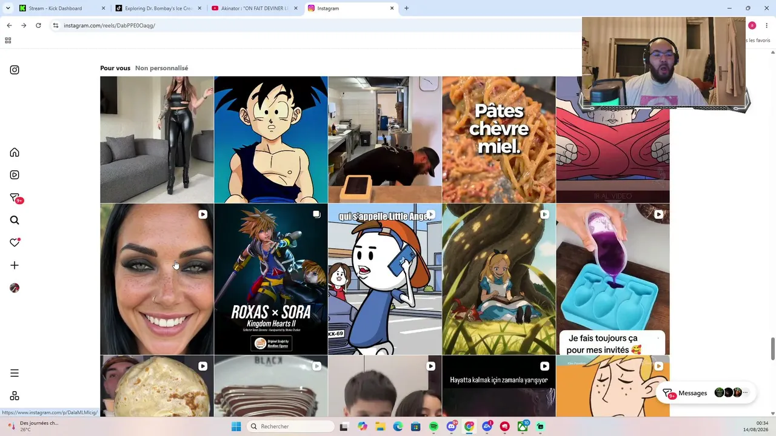Go to Instagram Home feed icon
Screen dimensions: 776x436
pos(15,153)
